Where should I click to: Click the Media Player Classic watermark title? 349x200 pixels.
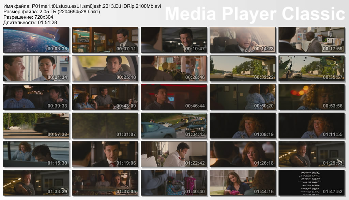tap(255, 14)
